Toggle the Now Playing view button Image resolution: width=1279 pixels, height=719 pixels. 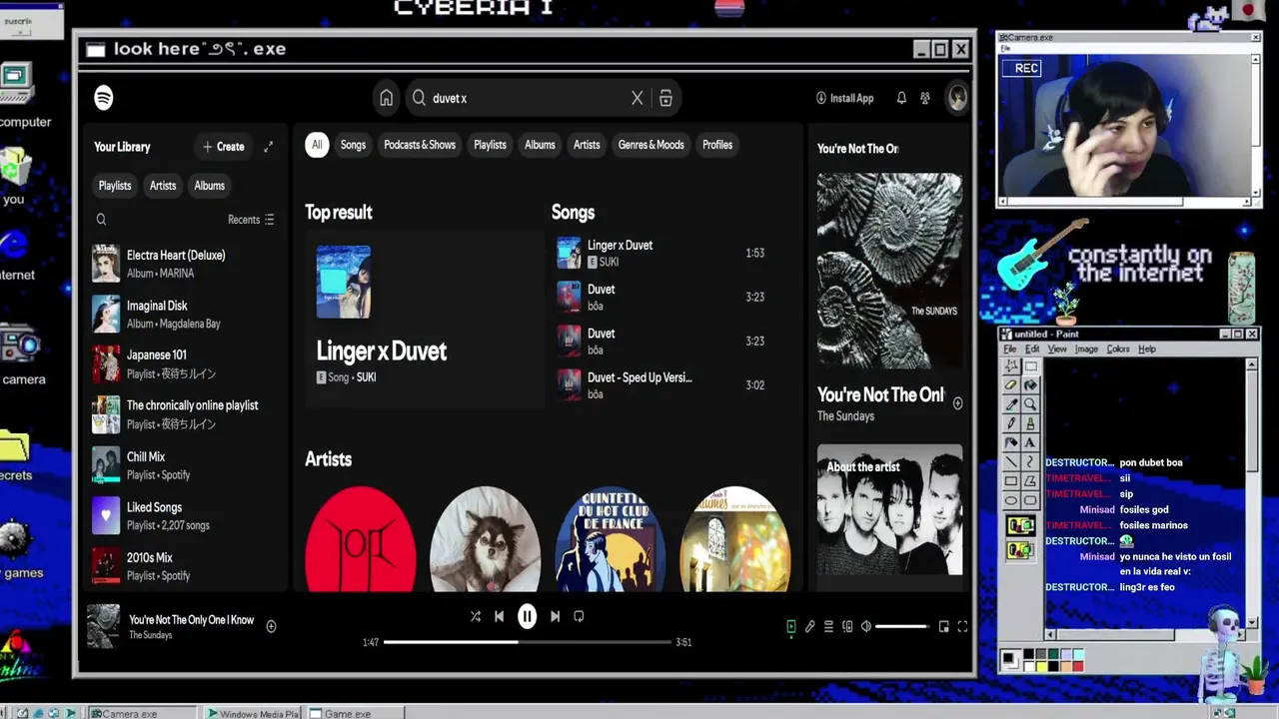click(x=790, y=626)
